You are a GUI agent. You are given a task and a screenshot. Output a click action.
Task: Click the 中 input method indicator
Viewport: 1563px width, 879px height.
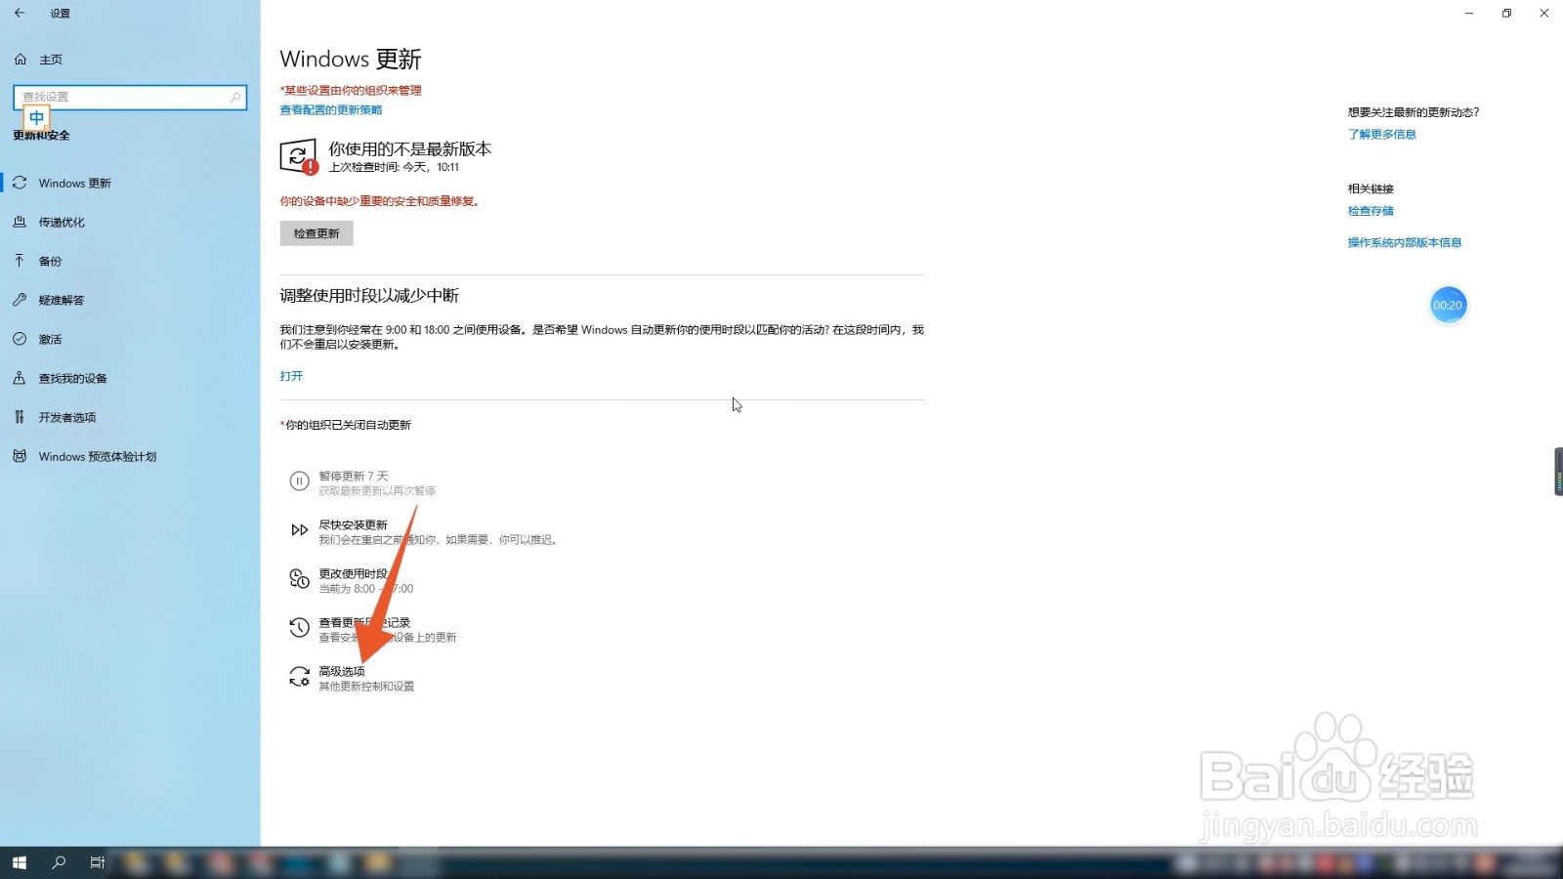coord(36,118)
